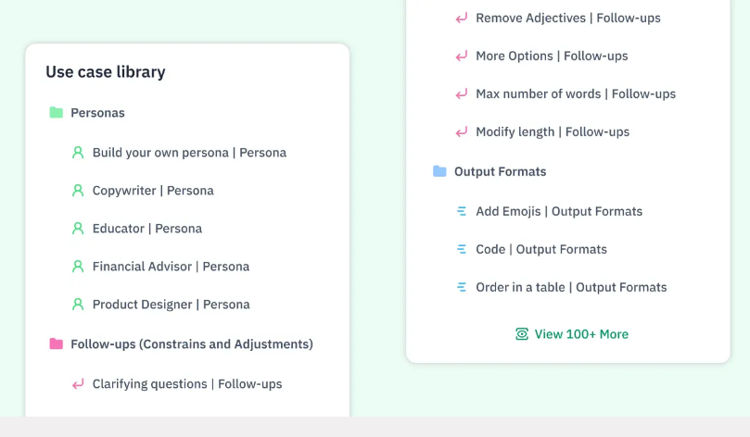Image resolution: width=750 pixels, height=437 pixels.
Task: Click the eye icon beside View 100+ More
Action: (522, 334)
